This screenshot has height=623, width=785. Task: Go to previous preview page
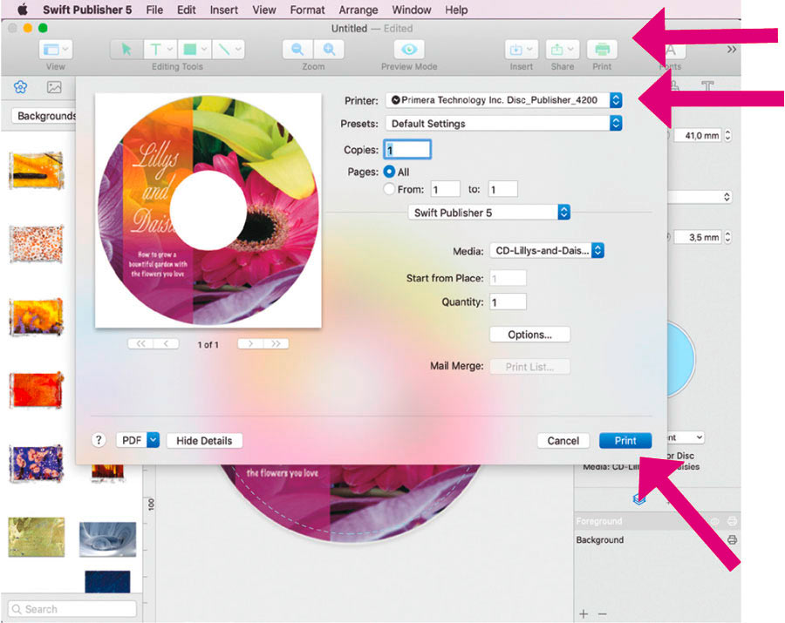(x=166, y=343)
